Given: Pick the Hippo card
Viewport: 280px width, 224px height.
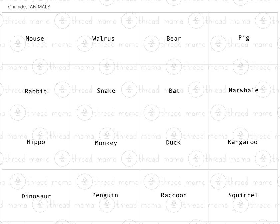Looking at the screenshot, I should coord(36,142).
